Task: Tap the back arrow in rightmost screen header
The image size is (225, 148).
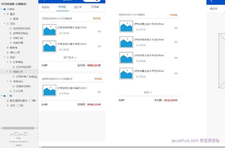Action: pyautogui.click(x=211, y=1)
